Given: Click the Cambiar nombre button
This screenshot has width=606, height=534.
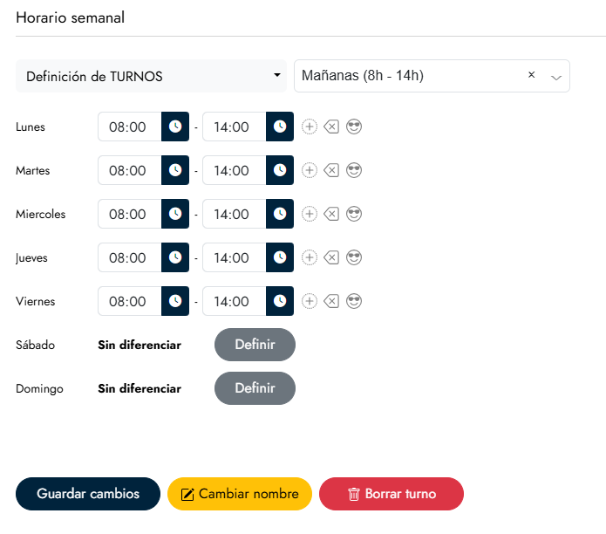Looking at the screenshot, I should [x=239, y=494].
